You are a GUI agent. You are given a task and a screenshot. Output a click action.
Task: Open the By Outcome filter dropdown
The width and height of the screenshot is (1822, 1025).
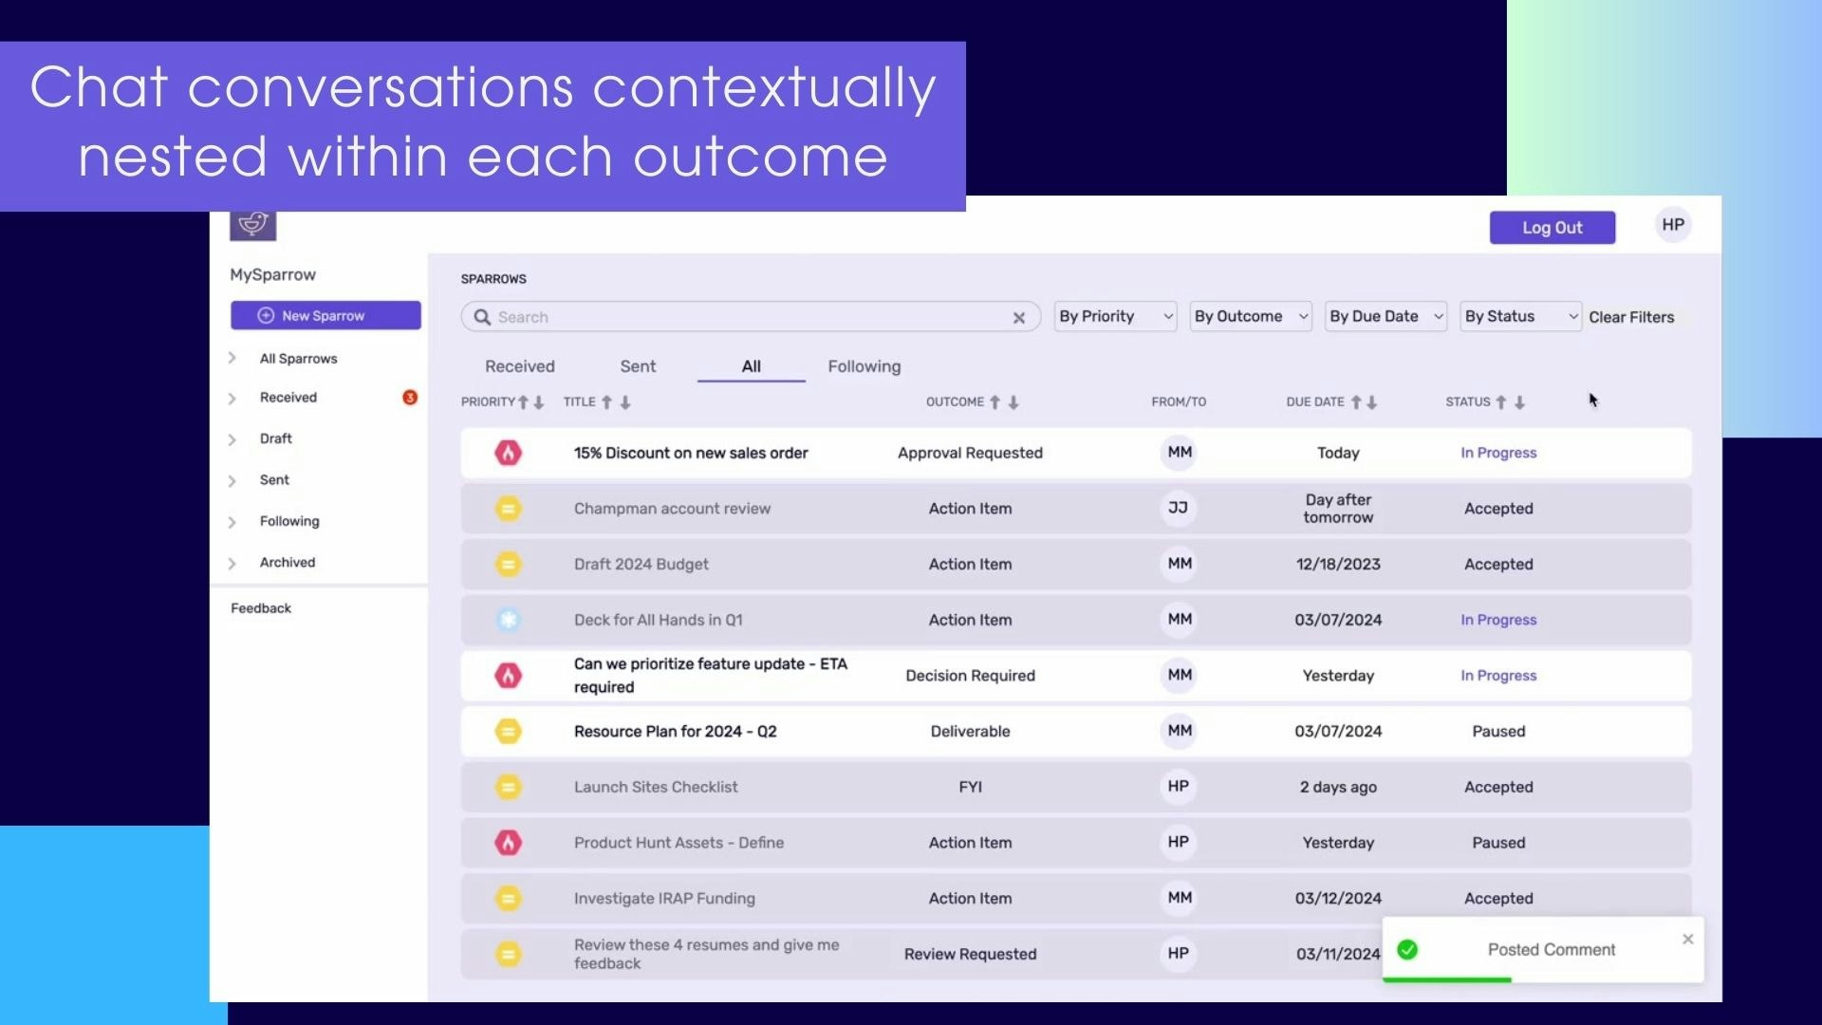pyautogui.click(x=1251, y=317)
